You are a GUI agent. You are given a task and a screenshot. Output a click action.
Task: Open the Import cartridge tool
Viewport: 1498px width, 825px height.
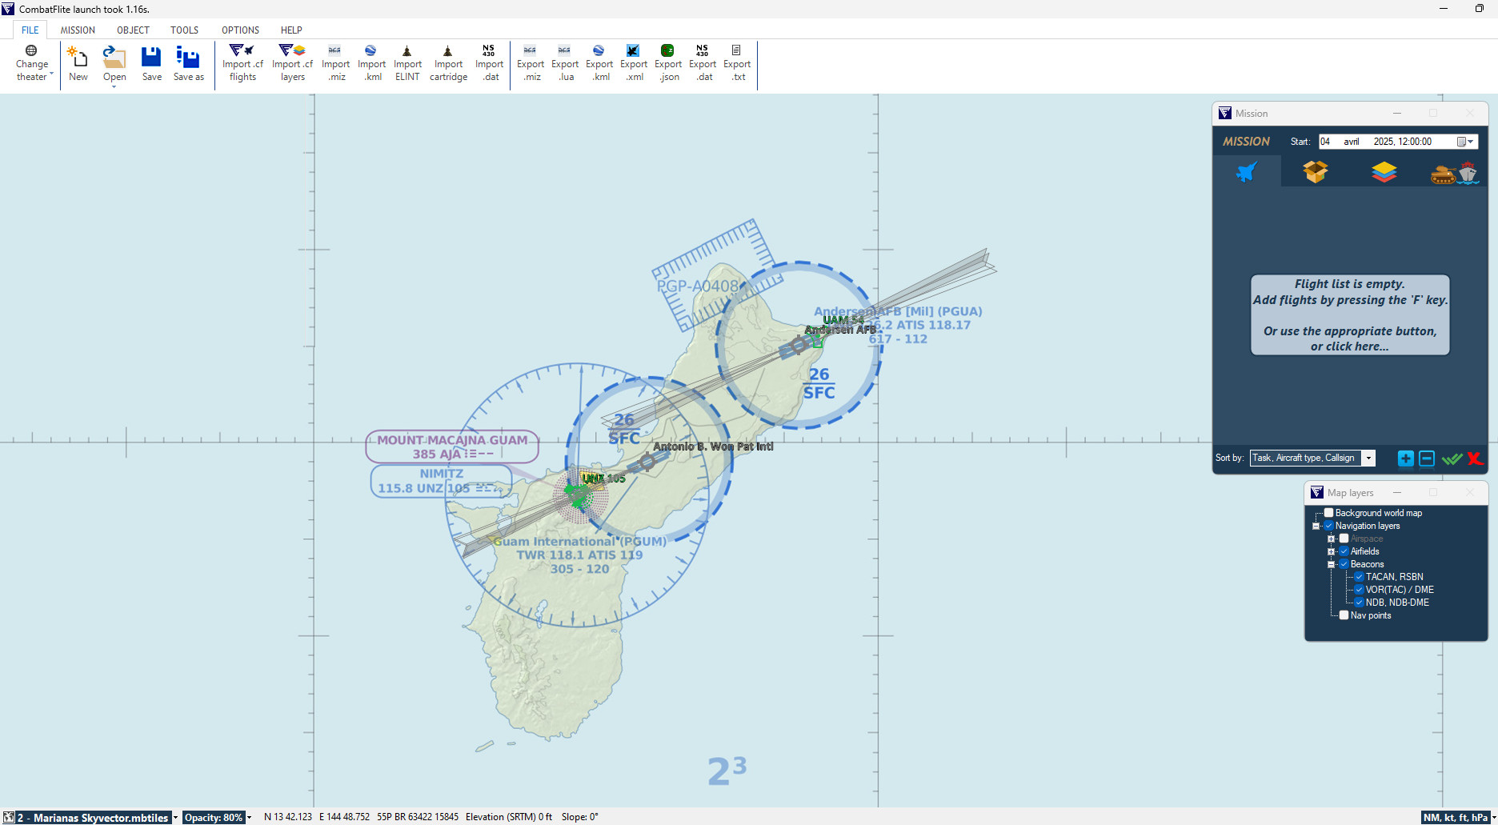(x=448, y=62)
